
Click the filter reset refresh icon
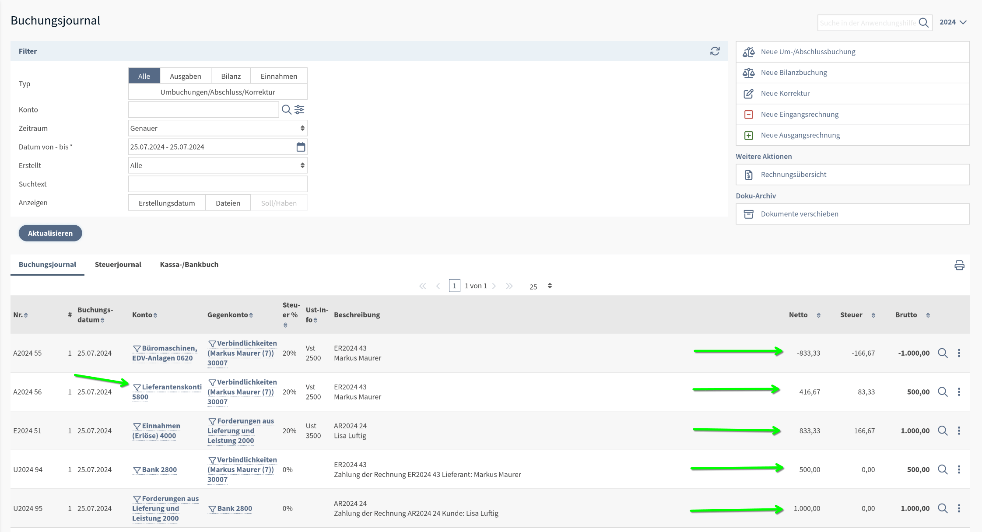click(x=715, y=51)
